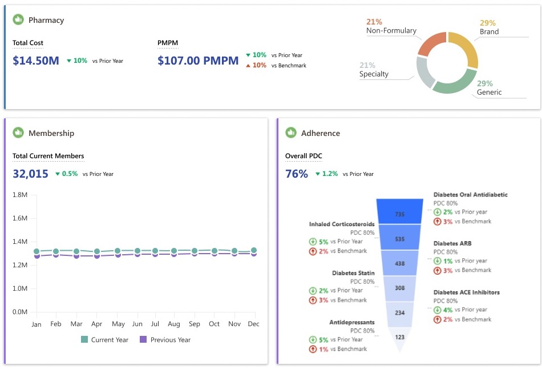
Task: Click the Pharmacy card title
Action: coord(46,20)
